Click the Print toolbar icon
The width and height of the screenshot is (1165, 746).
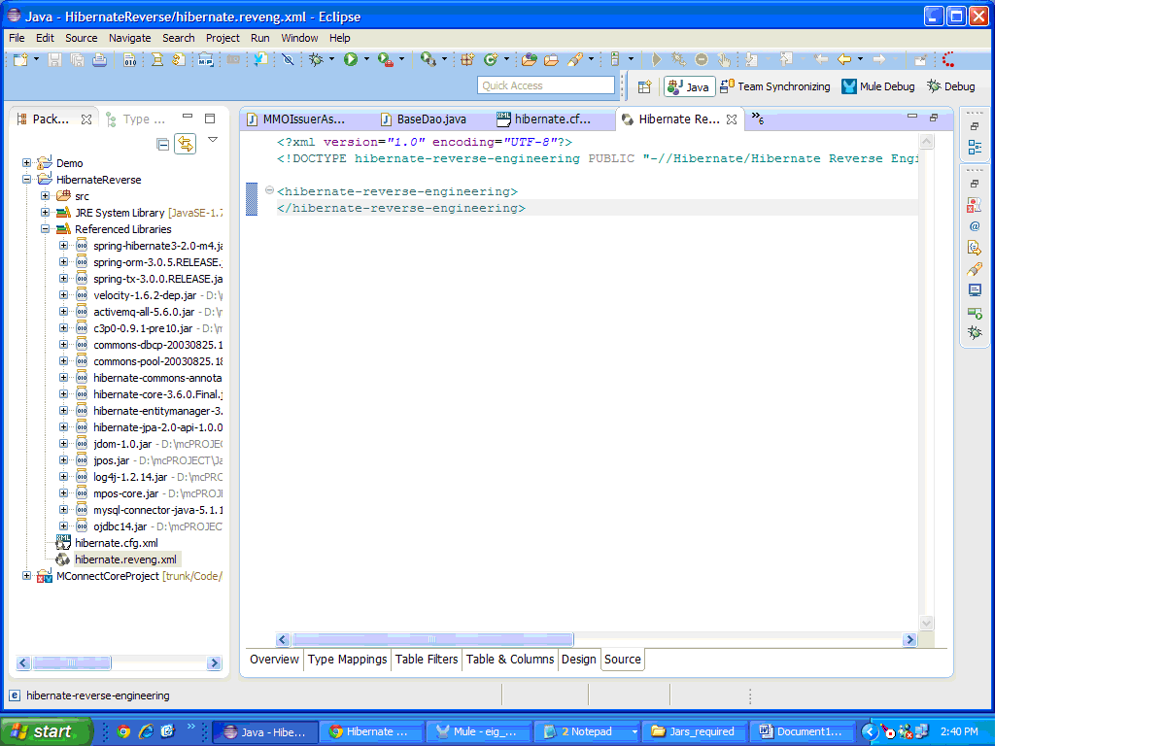[x=99, y=59]
